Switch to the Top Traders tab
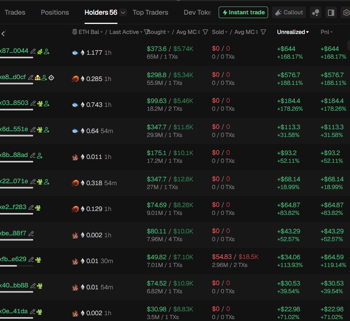The image size is (350, 321). pos(150,12)
